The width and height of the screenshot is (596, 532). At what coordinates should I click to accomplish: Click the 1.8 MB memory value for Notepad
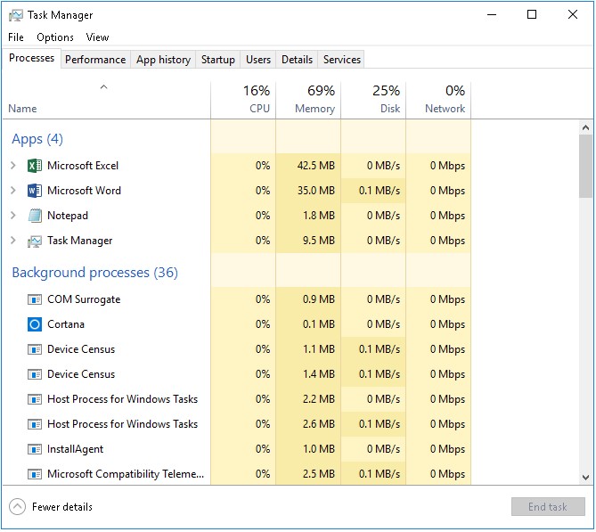coord(319,216)
